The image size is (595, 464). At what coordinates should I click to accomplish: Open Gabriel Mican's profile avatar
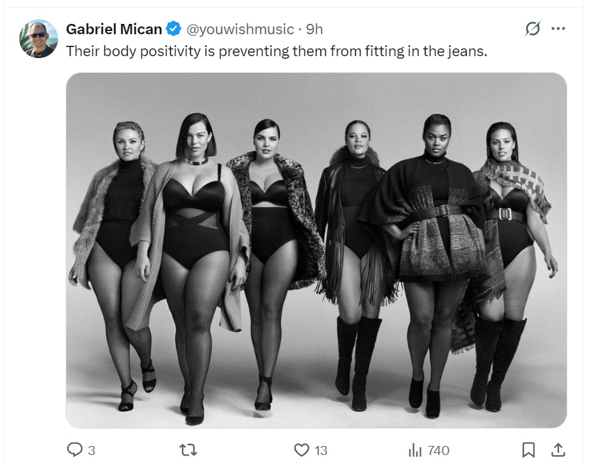tap(39, 39)
